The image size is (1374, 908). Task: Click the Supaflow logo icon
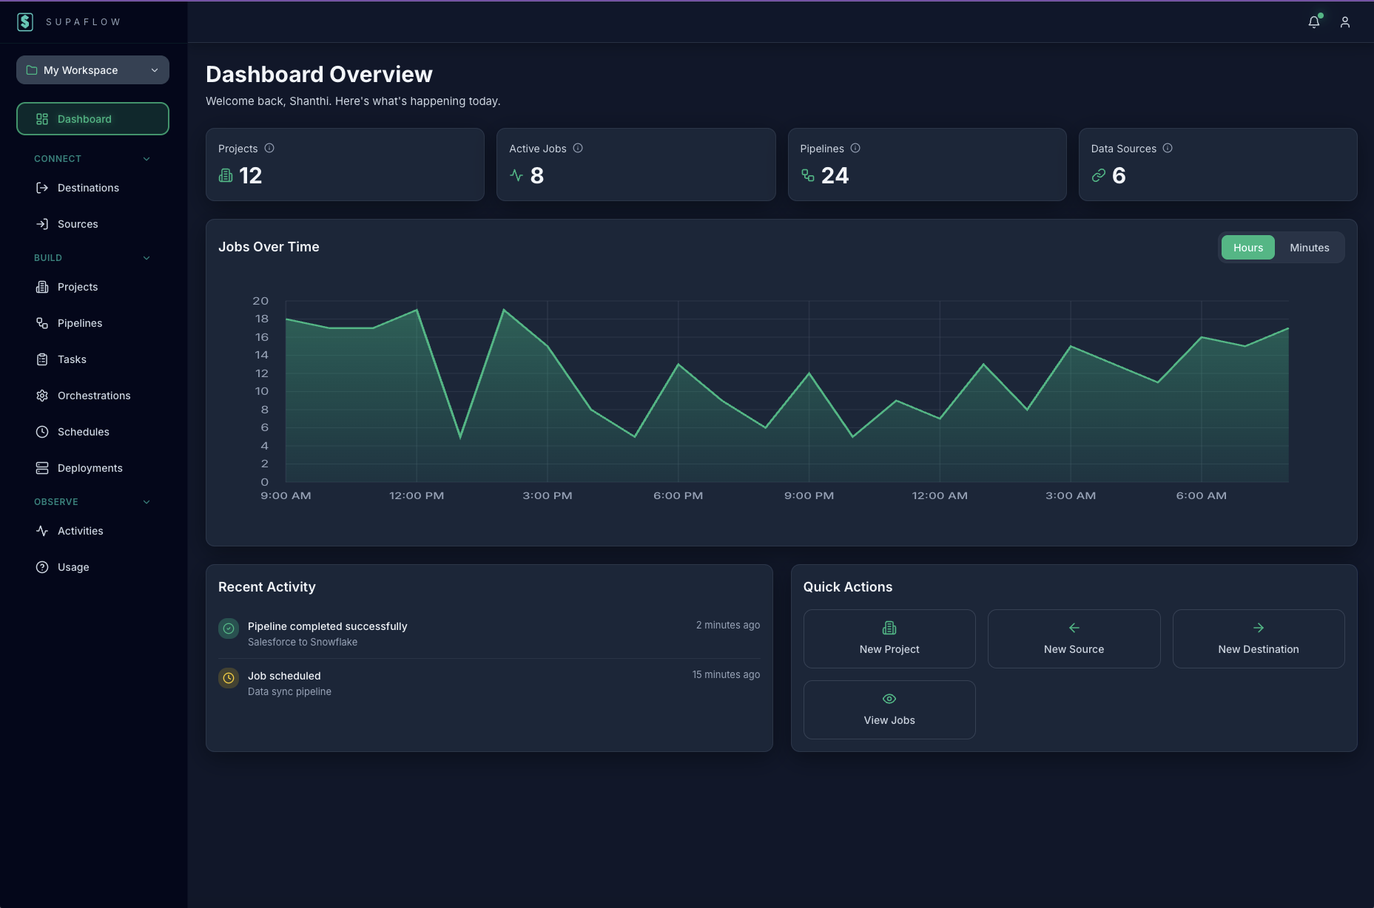(x=25, y=22)
